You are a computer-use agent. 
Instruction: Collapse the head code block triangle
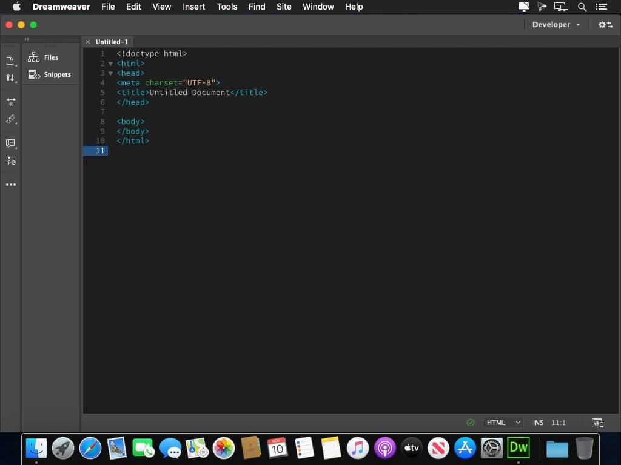(110, 73)
